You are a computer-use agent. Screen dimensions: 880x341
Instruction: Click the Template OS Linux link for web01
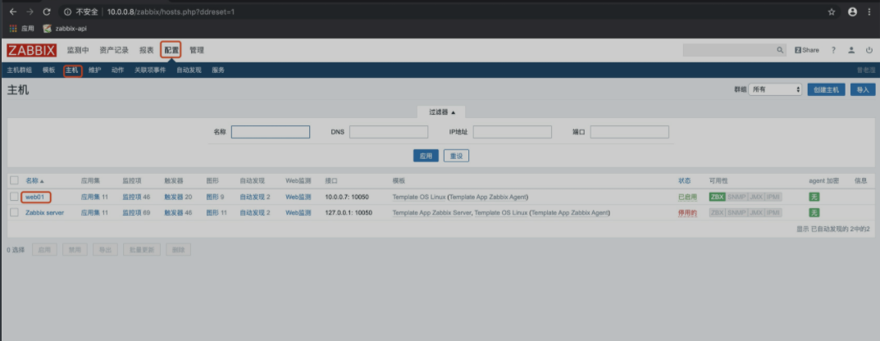point(419,197)
